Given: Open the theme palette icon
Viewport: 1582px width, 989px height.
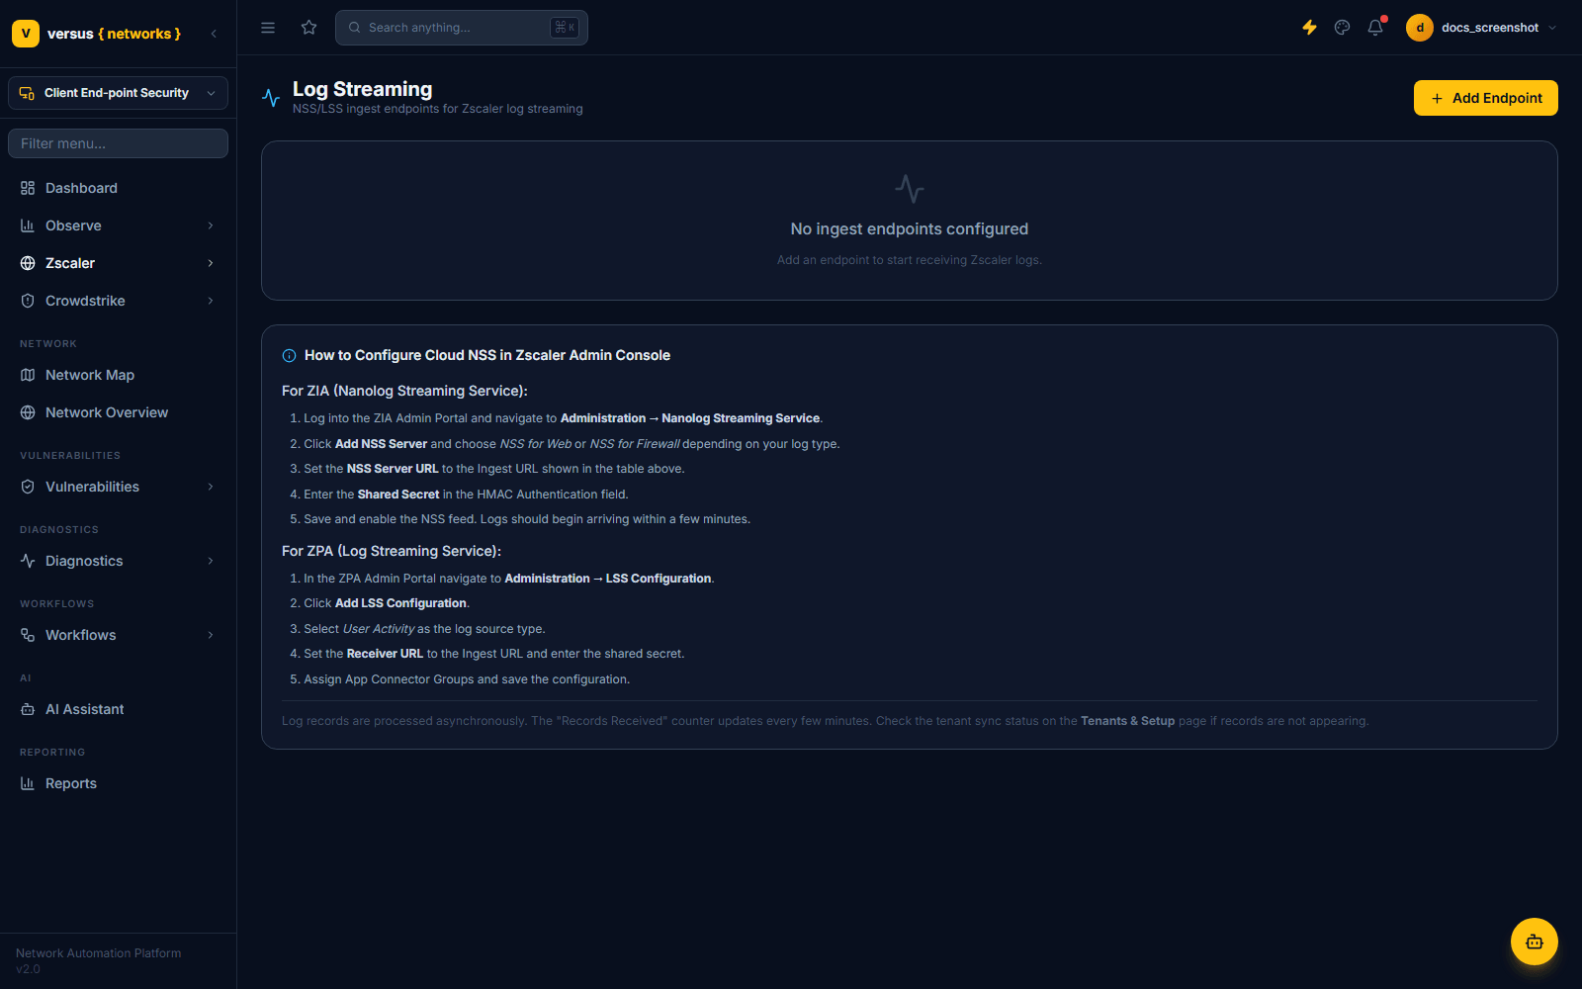Looking at the screenshot, I should coord(1342,28).
